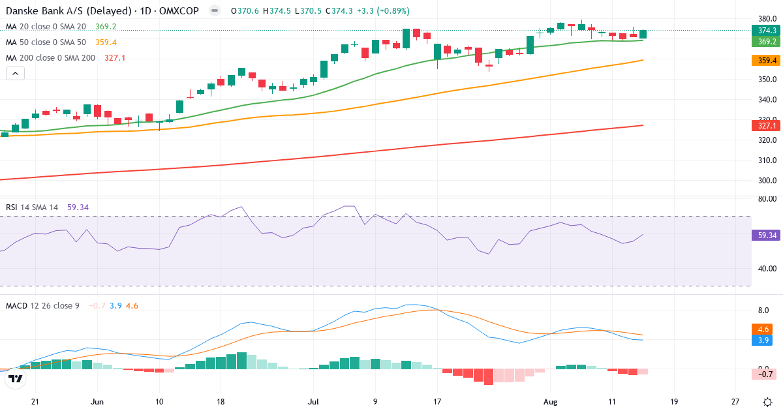Click the +3.3 (+0.89%) change value
Viewport: 783px width, 411px height.
point(384,10)
